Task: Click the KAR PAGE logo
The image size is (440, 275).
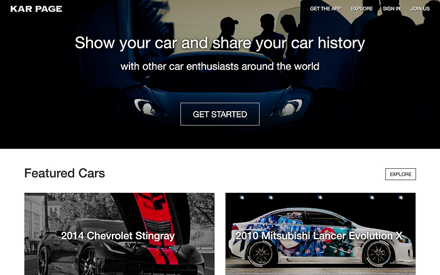Action: (36, 9)
